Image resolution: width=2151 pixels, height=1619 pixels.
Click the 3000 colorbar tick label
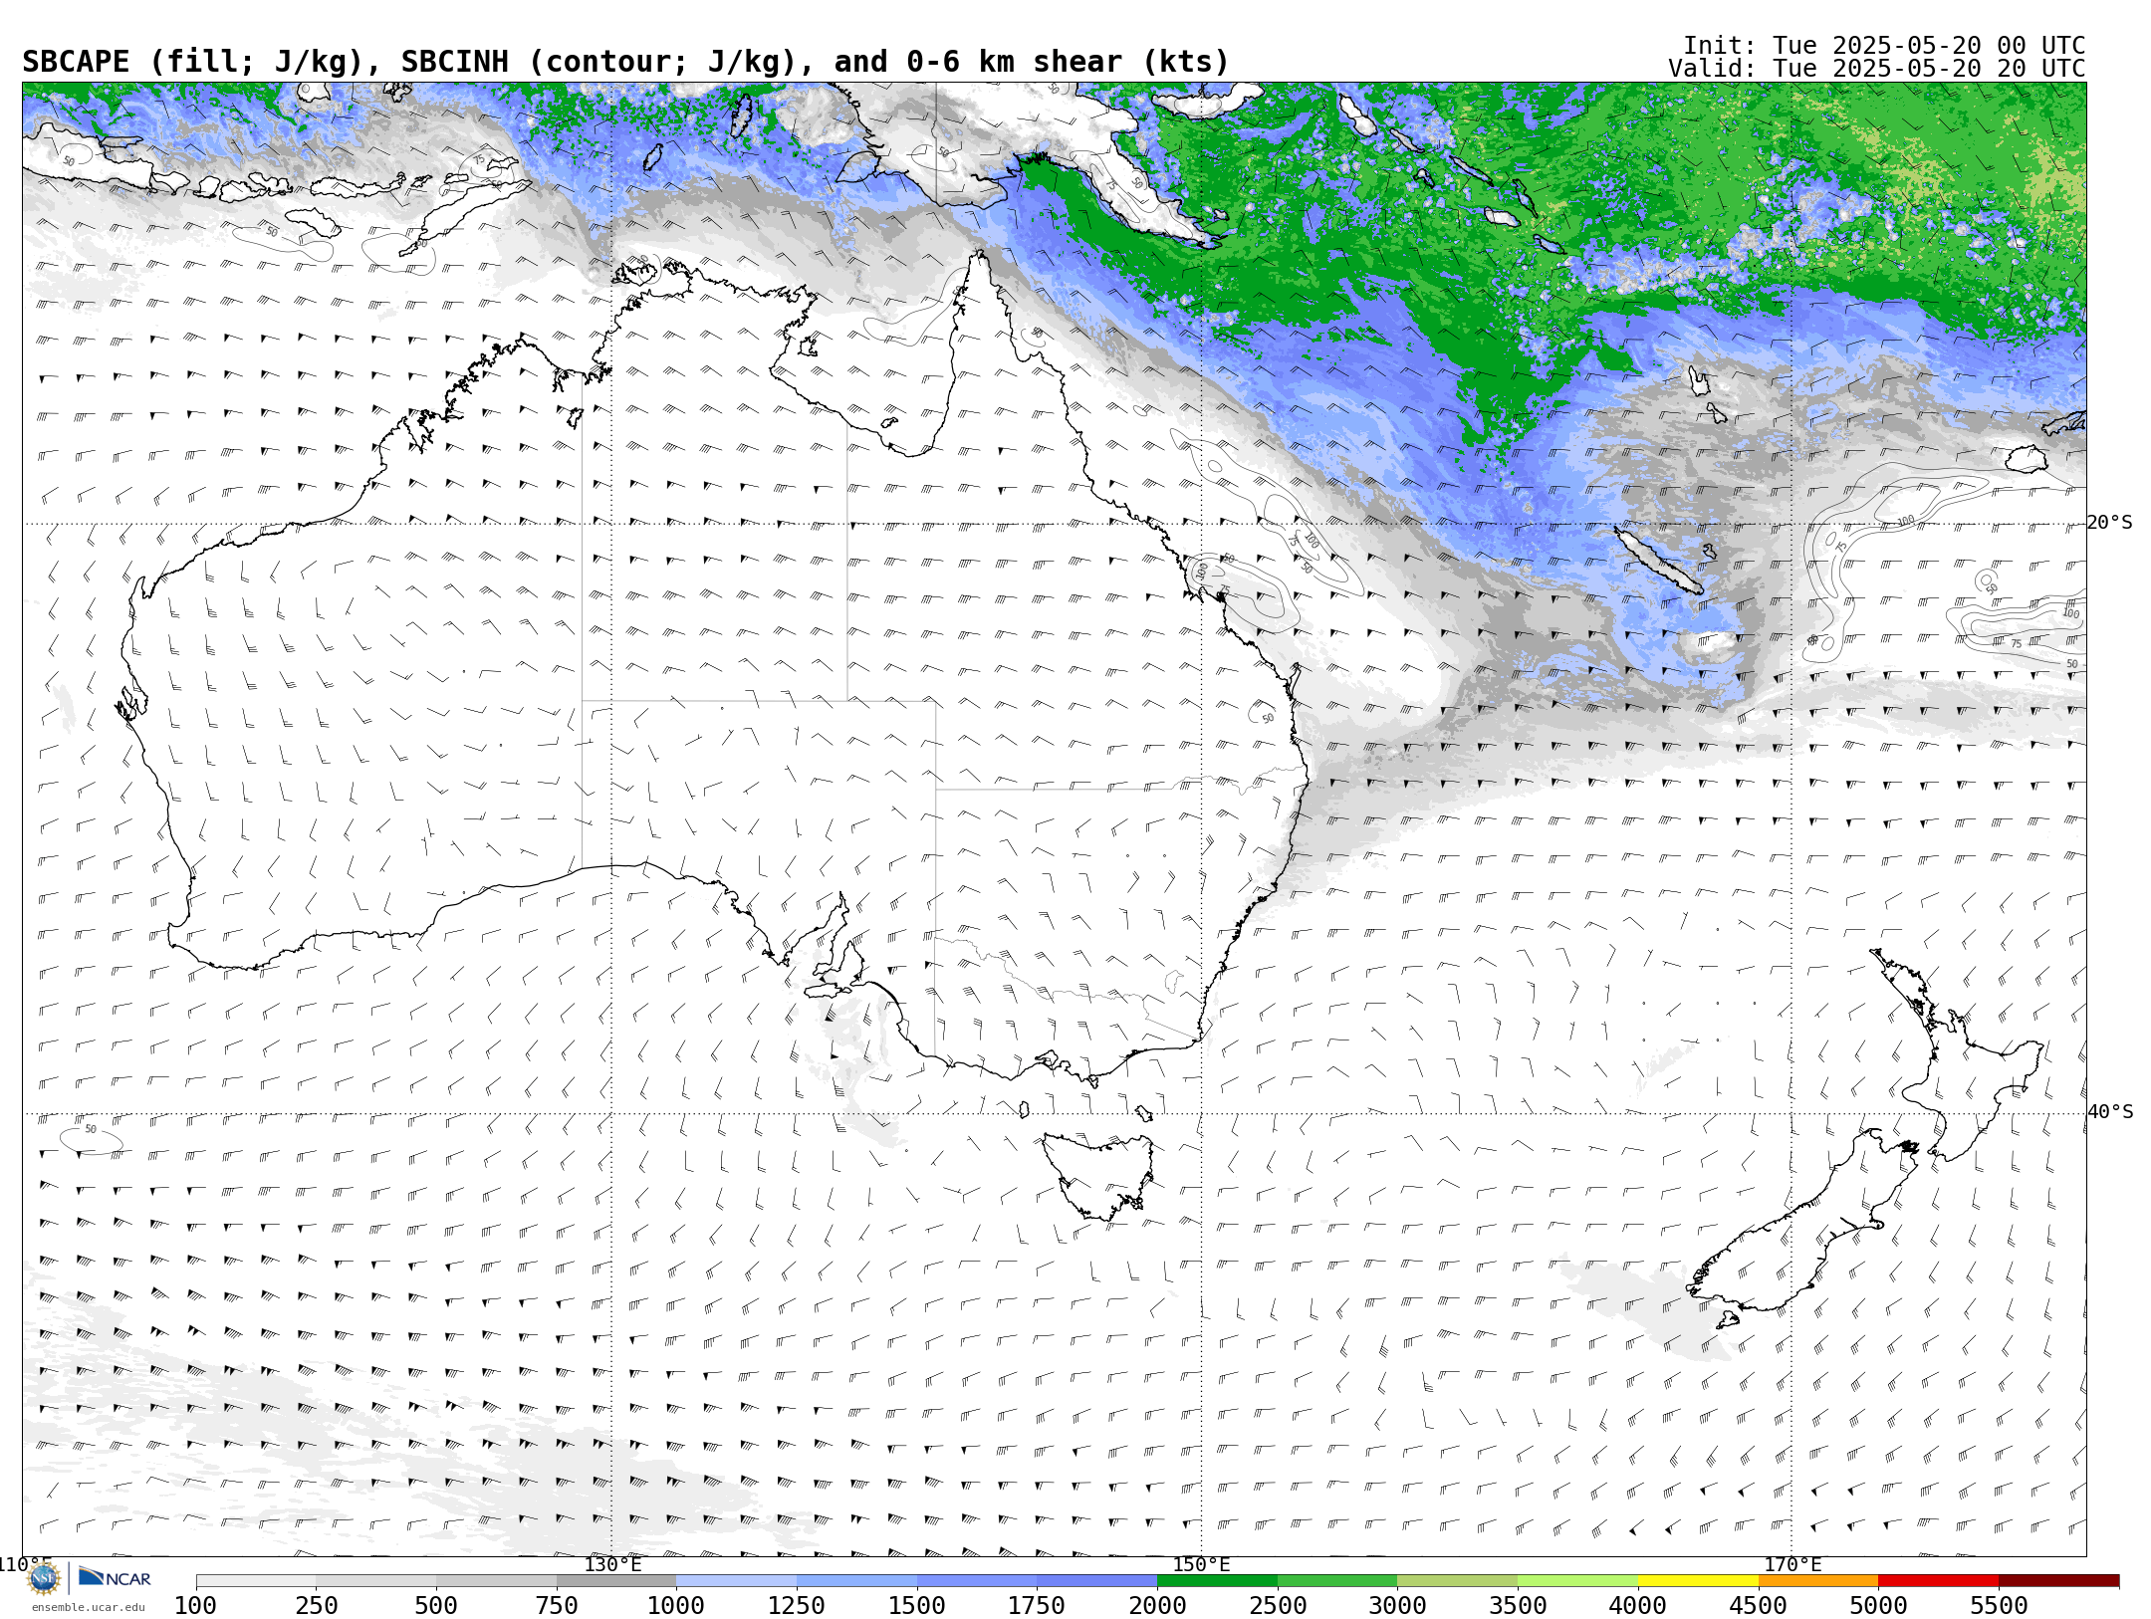(x=1398, y=1605)
